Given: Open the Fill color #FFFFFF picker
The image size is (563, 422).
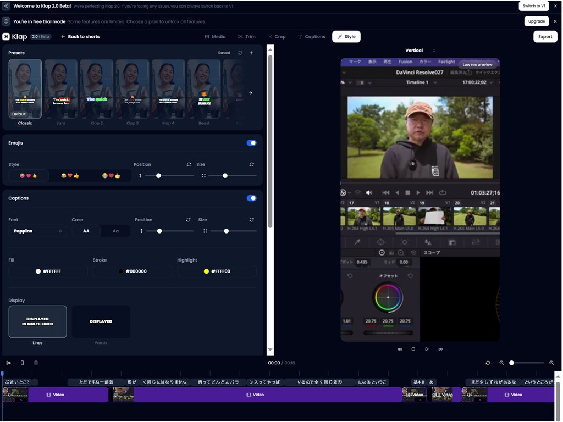Looking at the screenshot, I should click(x=48, y=271).
